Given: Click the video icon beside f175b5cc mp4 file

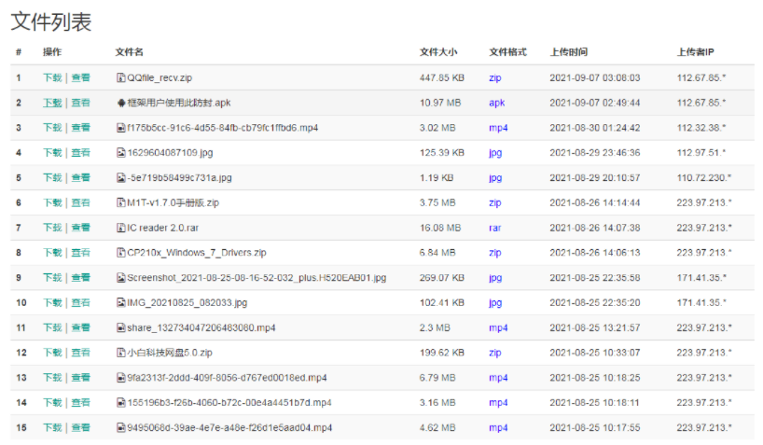Looking at the screenshot, I should 121,128.
